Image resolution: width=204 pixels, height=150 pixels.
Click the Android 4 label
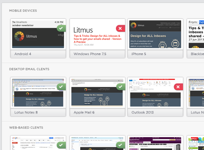pyautogui.click(x=23, y=54)
